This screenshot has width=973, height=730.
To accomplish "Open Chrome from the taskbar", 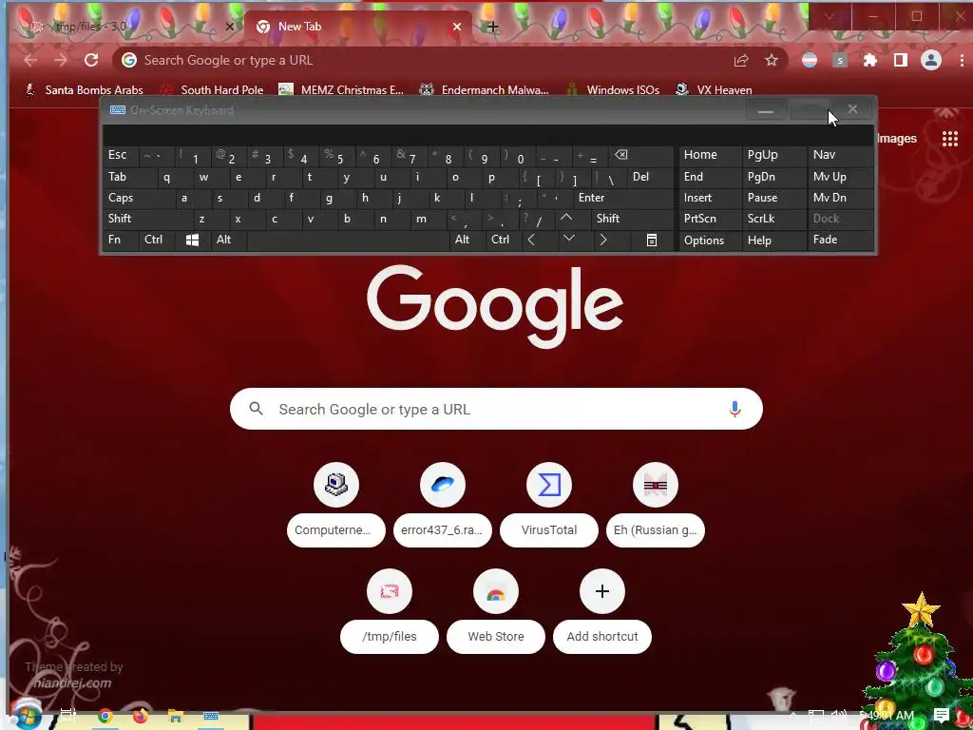I will tap(105, 717).
